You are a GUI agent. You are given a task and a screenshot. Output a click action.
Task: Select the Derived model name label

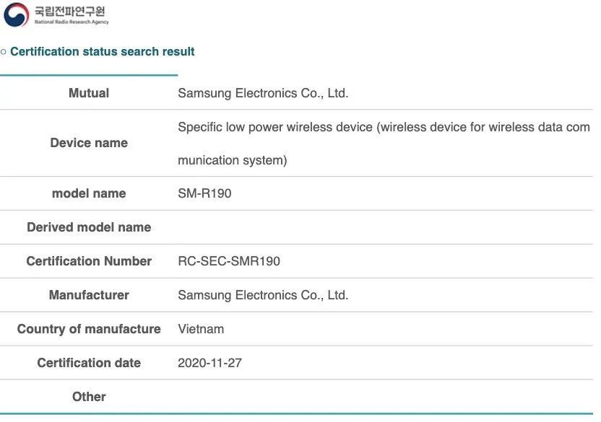[x=89, y=227]
